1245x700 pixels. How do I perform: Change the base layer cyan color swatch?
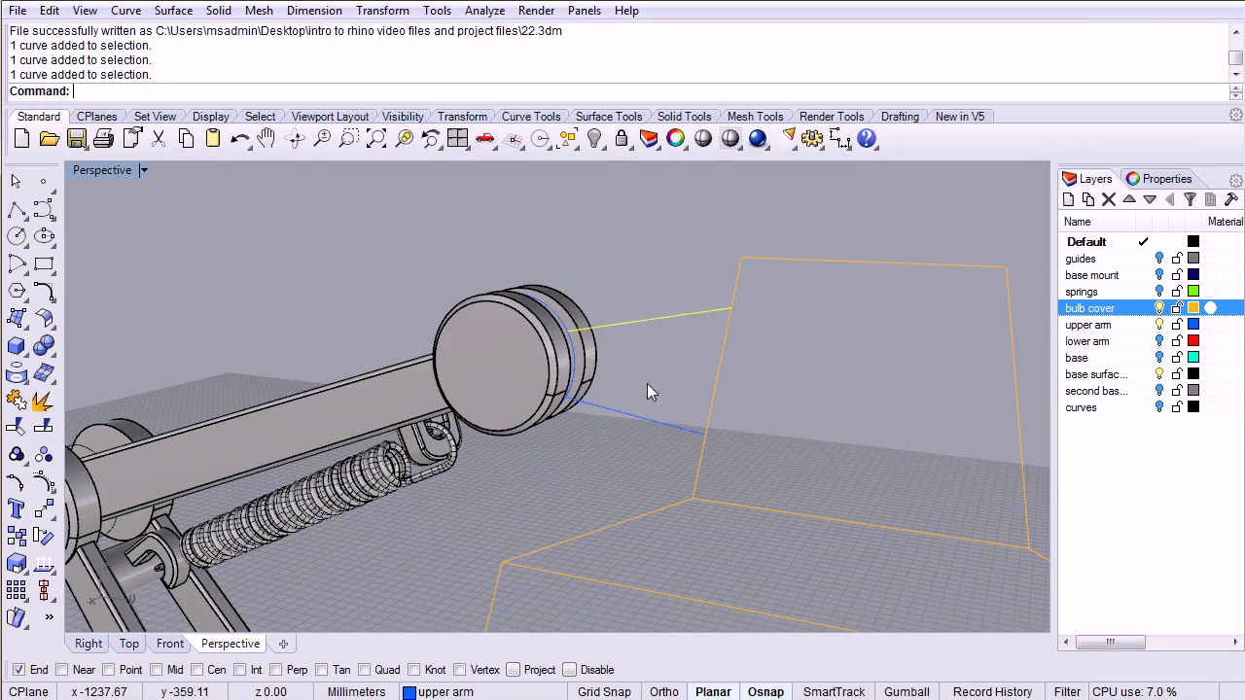click(x=1193, y=358)
